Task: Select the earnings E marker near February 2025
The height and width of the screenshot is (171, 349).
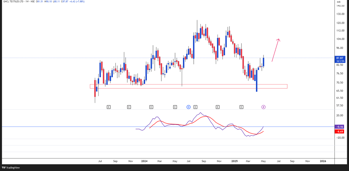Action: coord(241,107)
